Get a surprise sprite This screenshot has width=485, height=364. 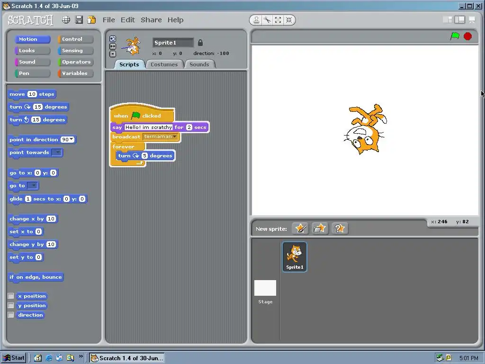(340, 229)
